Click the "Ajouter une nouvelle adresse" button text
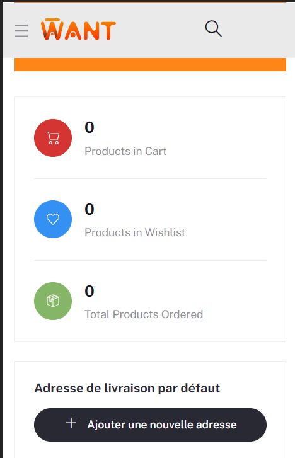295x458 pixels. click(162, 425)
